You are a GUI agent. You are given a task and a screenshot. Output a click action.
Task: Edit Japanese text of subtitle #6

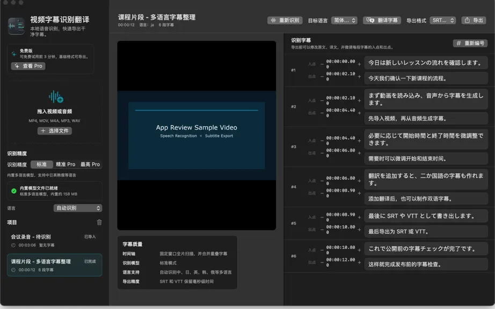click(x=426, y=249)
